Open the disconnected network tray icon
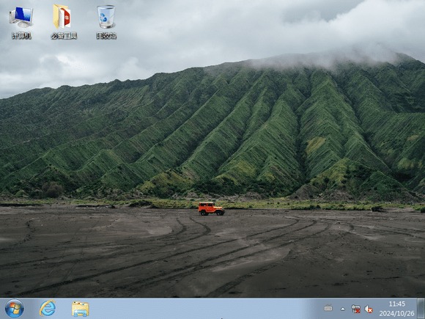This screenshot has height=319, width=425. tap(355, 309)
